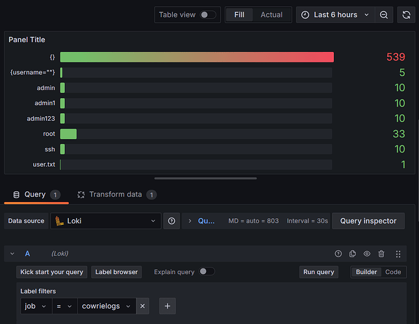Image resolution: width=419 pixels, height=324 pixels.
Task: Open the Query inspector
Action: pos(368,221)
